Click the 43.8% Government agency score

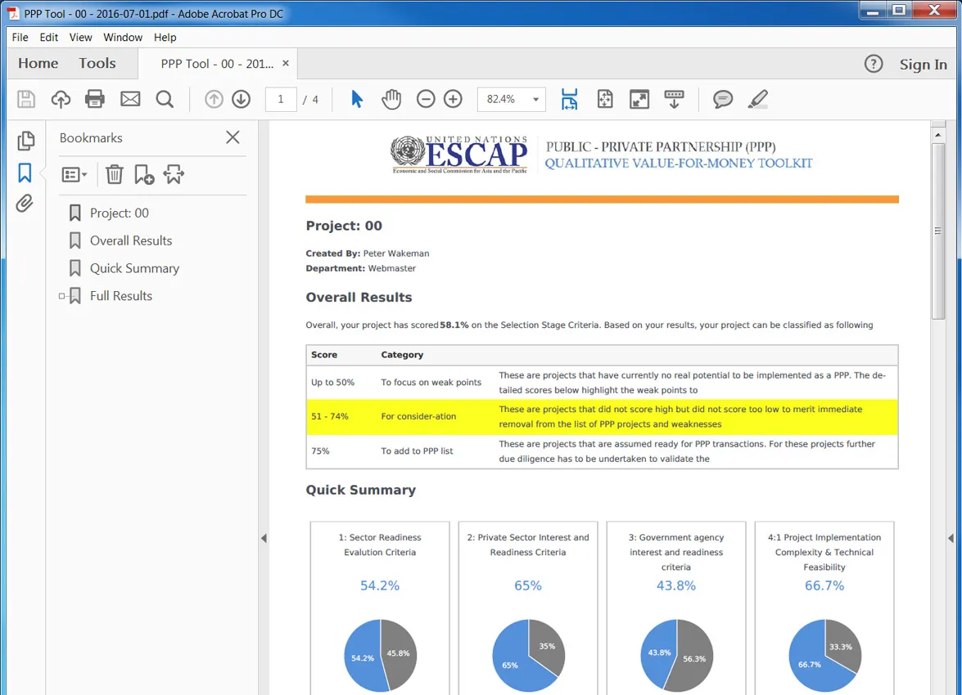tap(676, 585)
